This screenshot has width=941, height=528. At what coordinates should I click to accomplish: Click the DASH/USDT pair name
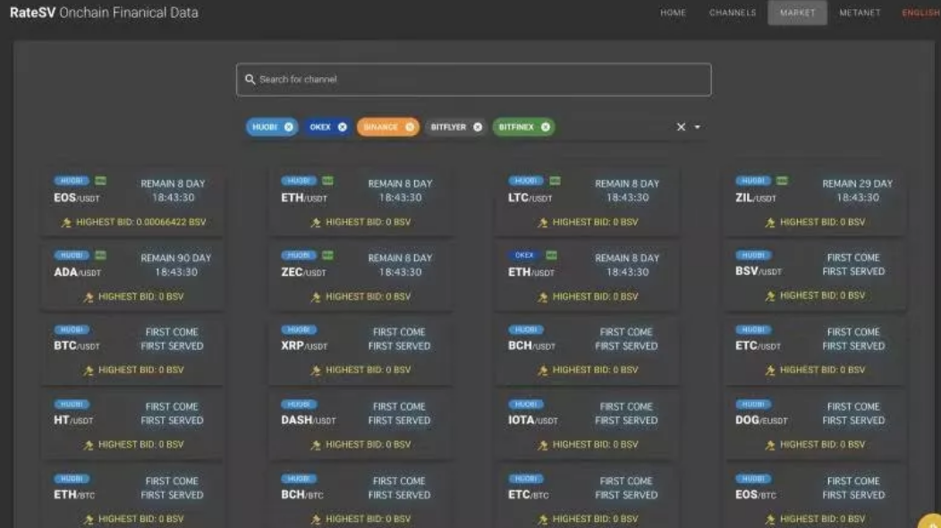click(309, 420)
